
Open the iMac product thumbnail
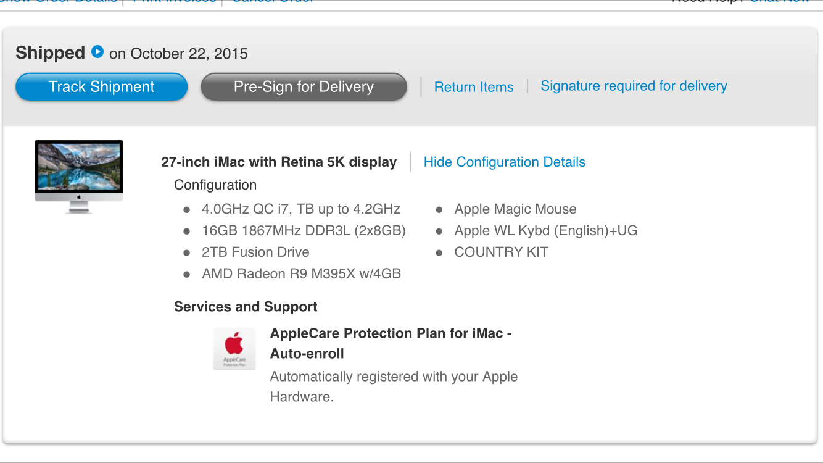click(79, 177)
